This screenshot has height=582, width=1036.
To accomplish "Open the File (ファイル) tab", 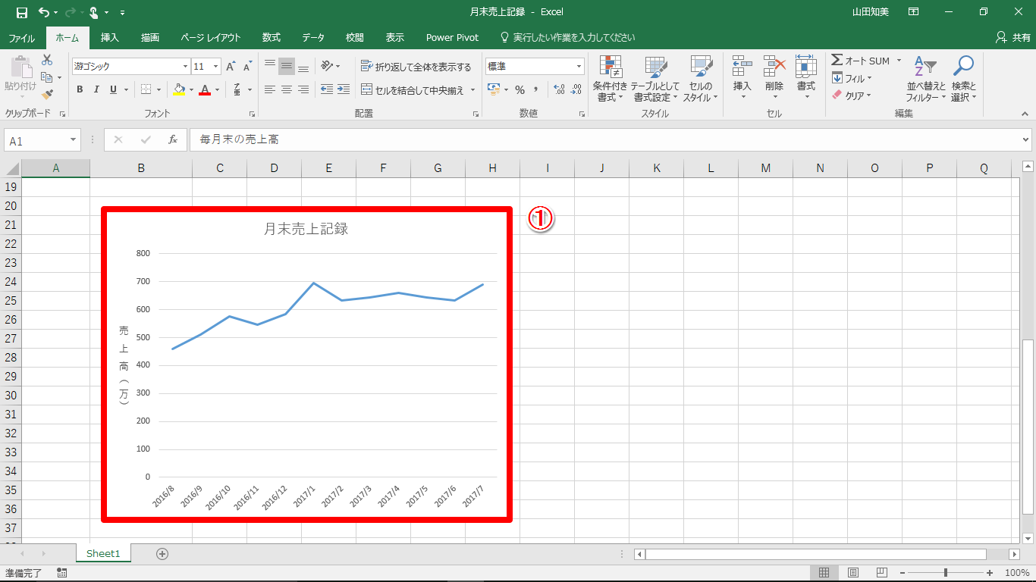I will tap(21, 38).
